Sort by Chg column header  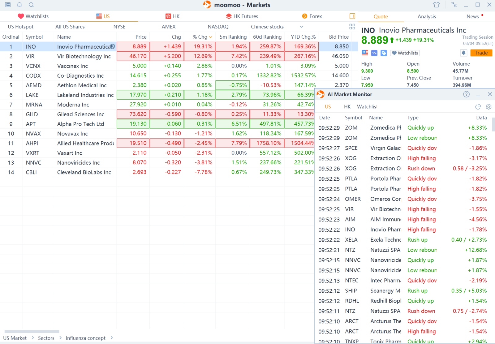176,37
